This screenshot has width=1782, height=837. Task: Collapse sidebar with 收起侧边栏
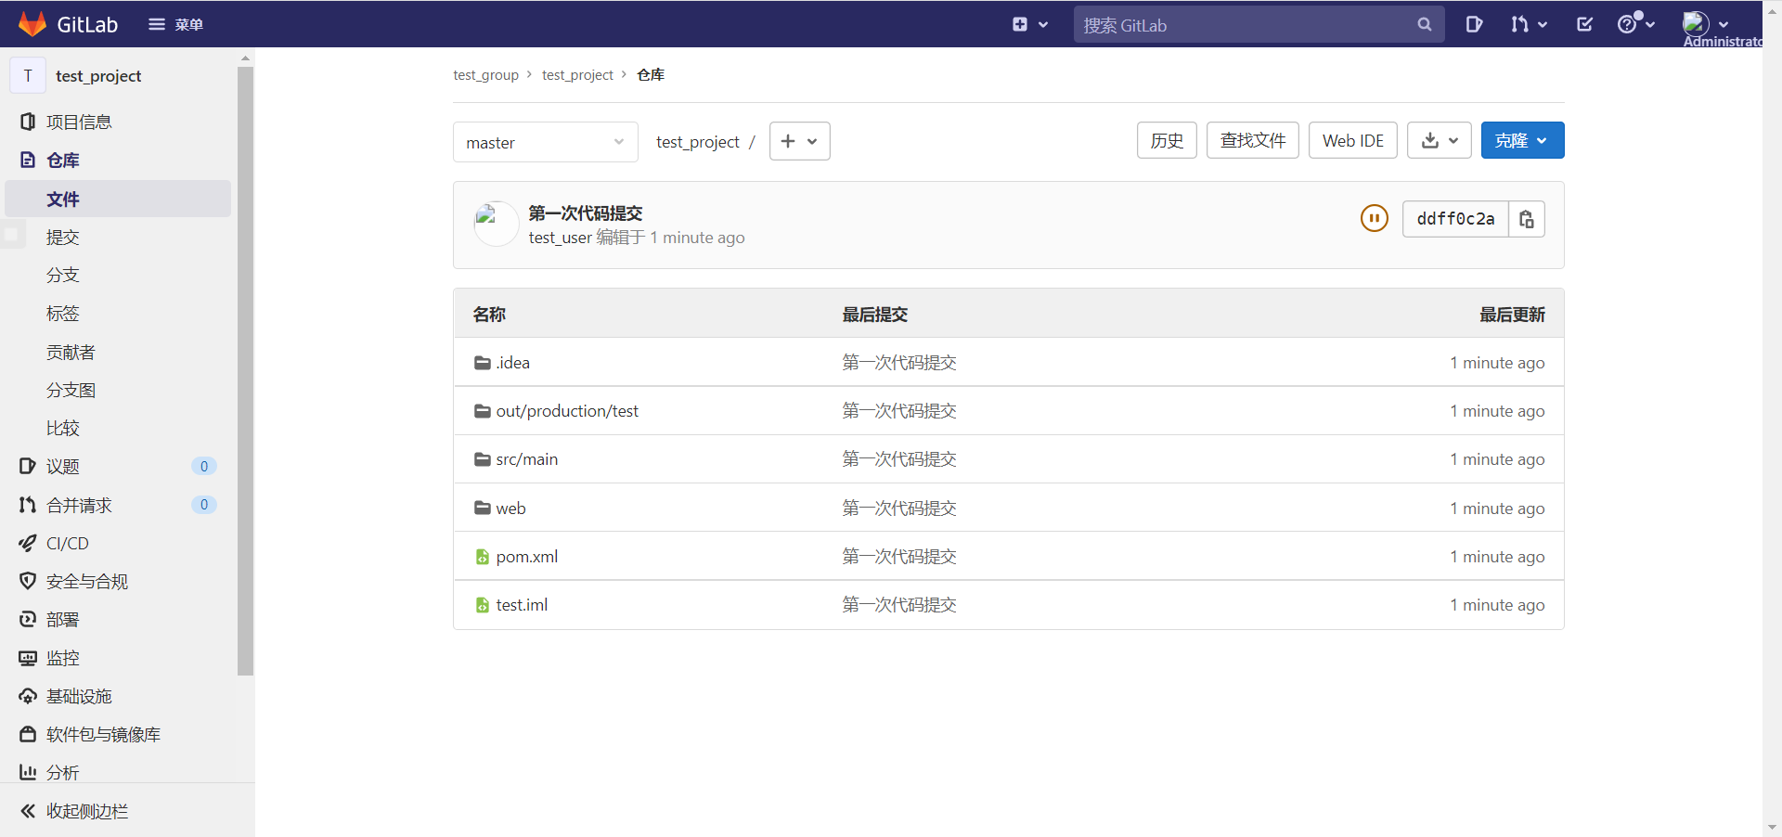(x=74, y=811)
